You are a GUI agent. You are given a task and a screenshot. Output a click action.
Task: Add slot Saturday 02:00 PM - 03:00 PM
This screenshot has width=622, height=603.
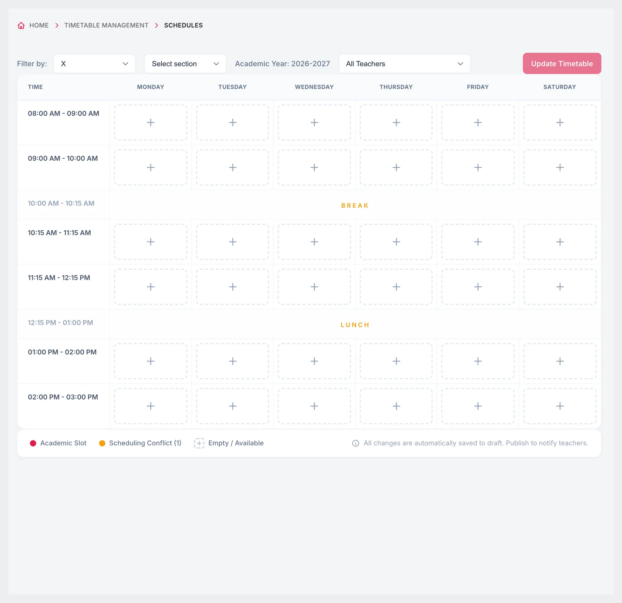coord(560,406)
